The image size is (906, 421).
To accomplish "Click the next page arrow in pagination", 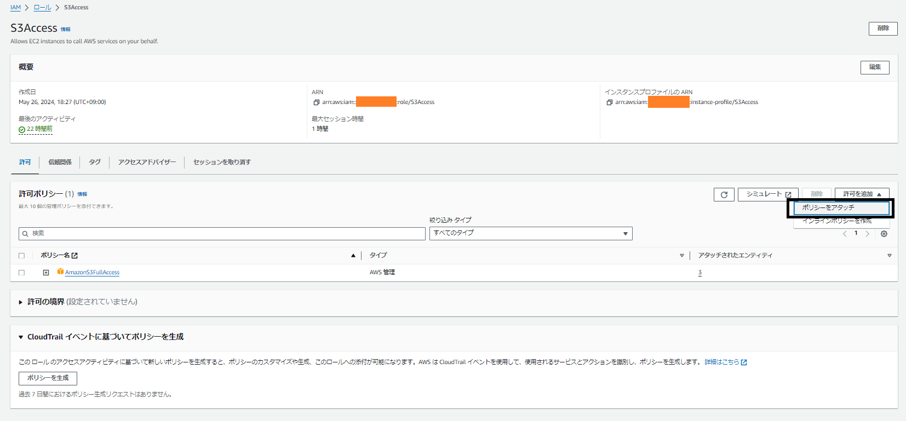I will pos(867,234).
